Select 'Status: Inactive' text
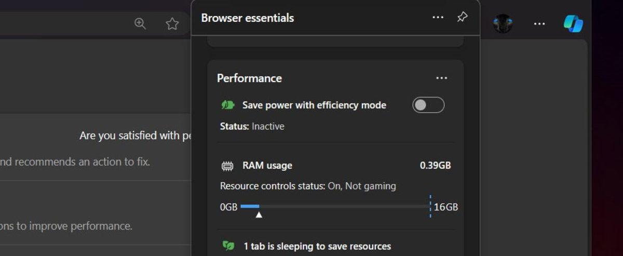This screenshot has width=623, height=256. coord(252,126)
